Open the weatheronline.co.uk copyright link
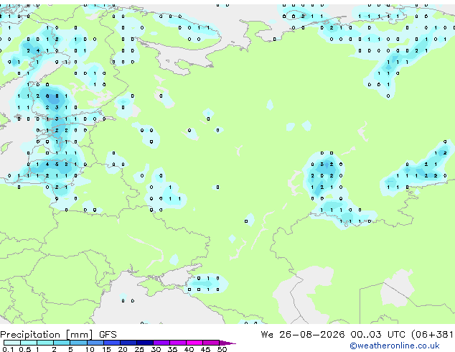455x352 pixels. (395, 346)
